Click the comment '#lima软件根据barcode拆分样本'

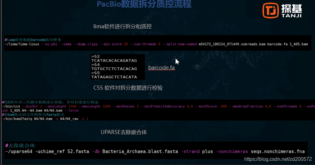[33, 40]
